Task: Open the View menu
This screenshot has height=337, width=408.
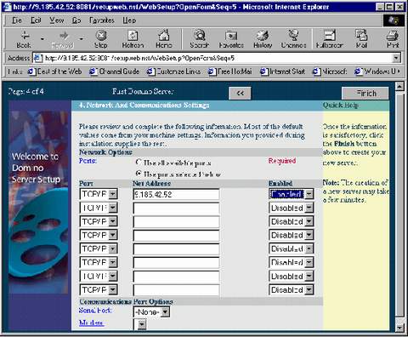Action: click(57, 20)
